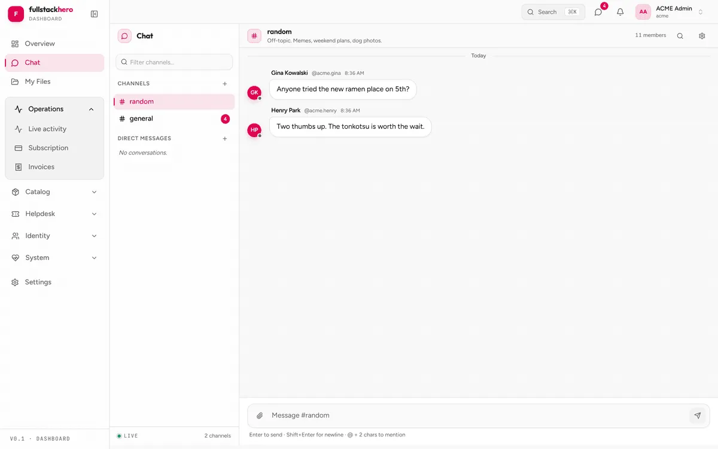This screenshot has height=449, width=718.
Task: Open the ACME Admin account menu
Action: (x=670, y=12)
